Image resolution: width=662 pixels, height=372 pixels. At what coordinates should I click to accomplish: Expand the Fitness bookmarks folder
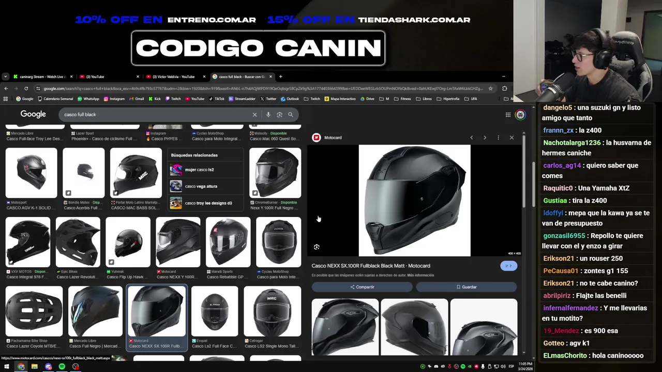click(x=402, y=99)
